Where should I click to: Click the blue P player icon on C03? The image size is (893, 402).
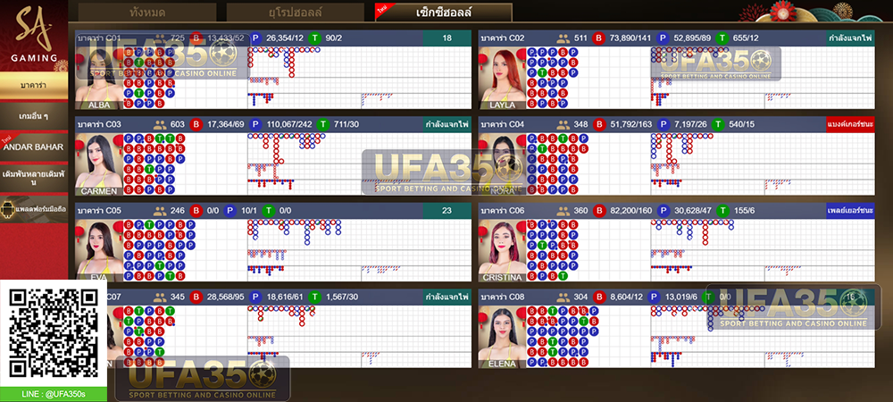pos(255,125)
